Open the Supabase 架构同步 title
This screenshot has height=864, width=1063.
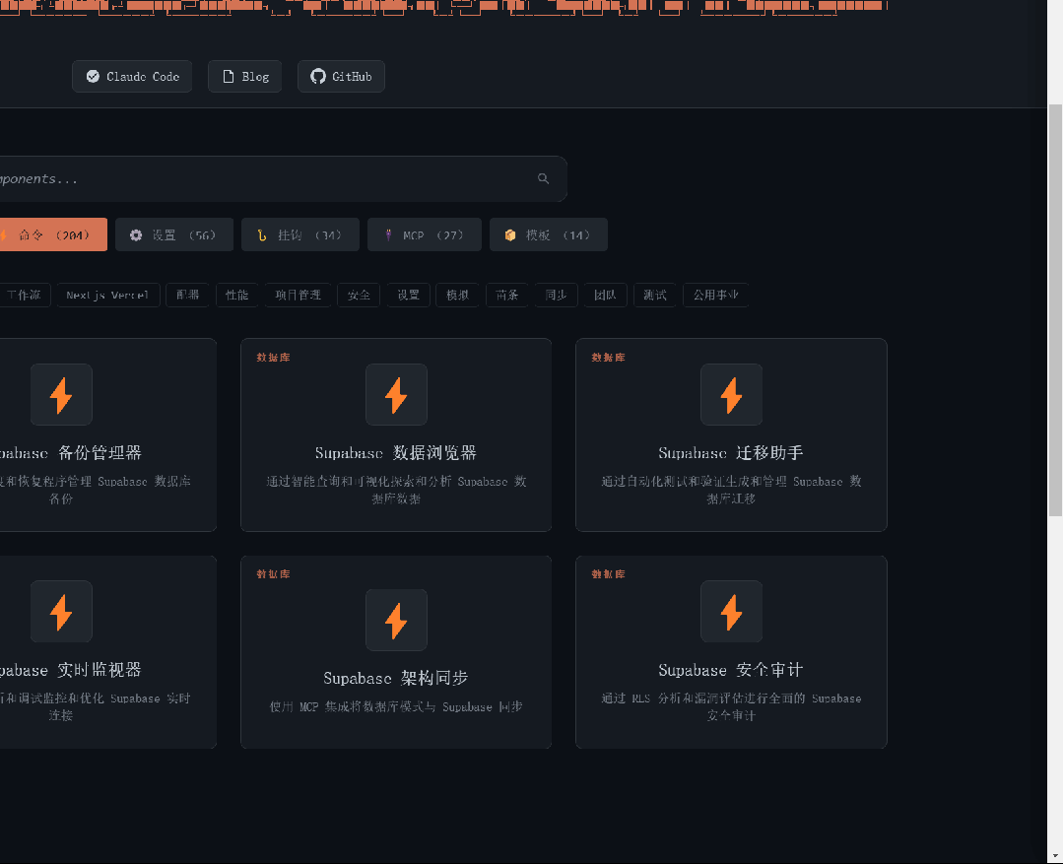click(x=396, y=678)
